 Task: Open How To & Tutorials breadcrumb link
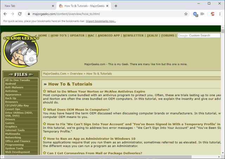click(x=99, y=74)
